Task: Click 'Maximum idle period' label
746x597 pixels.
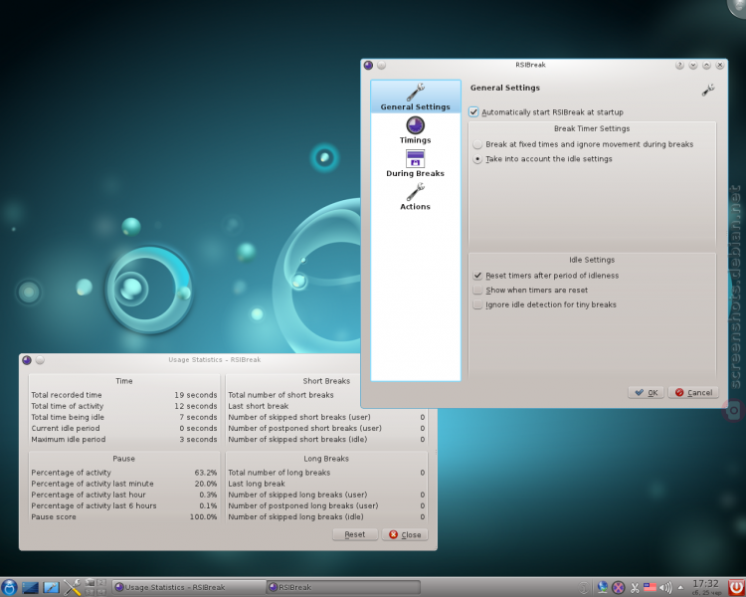Action: click(69, 440)
